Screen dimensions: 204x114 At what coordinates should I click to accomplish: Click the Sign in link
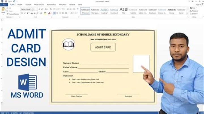coord(199,5)
